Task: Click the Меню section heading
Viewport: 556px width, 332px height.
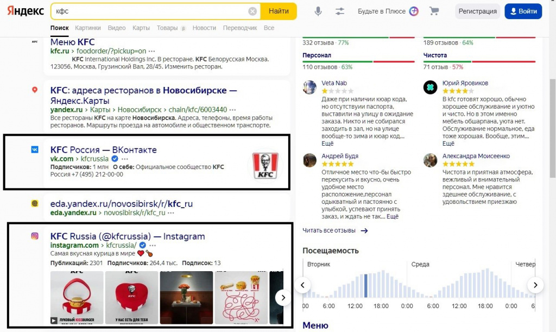Action: click(x=315, y=325)
